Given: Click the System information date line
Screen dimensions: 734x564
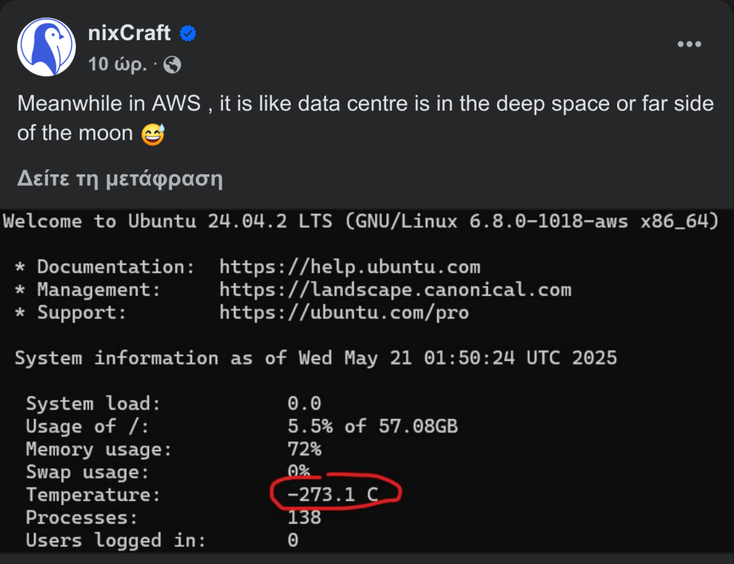Looking at the screenshot, I should point(316,358).
